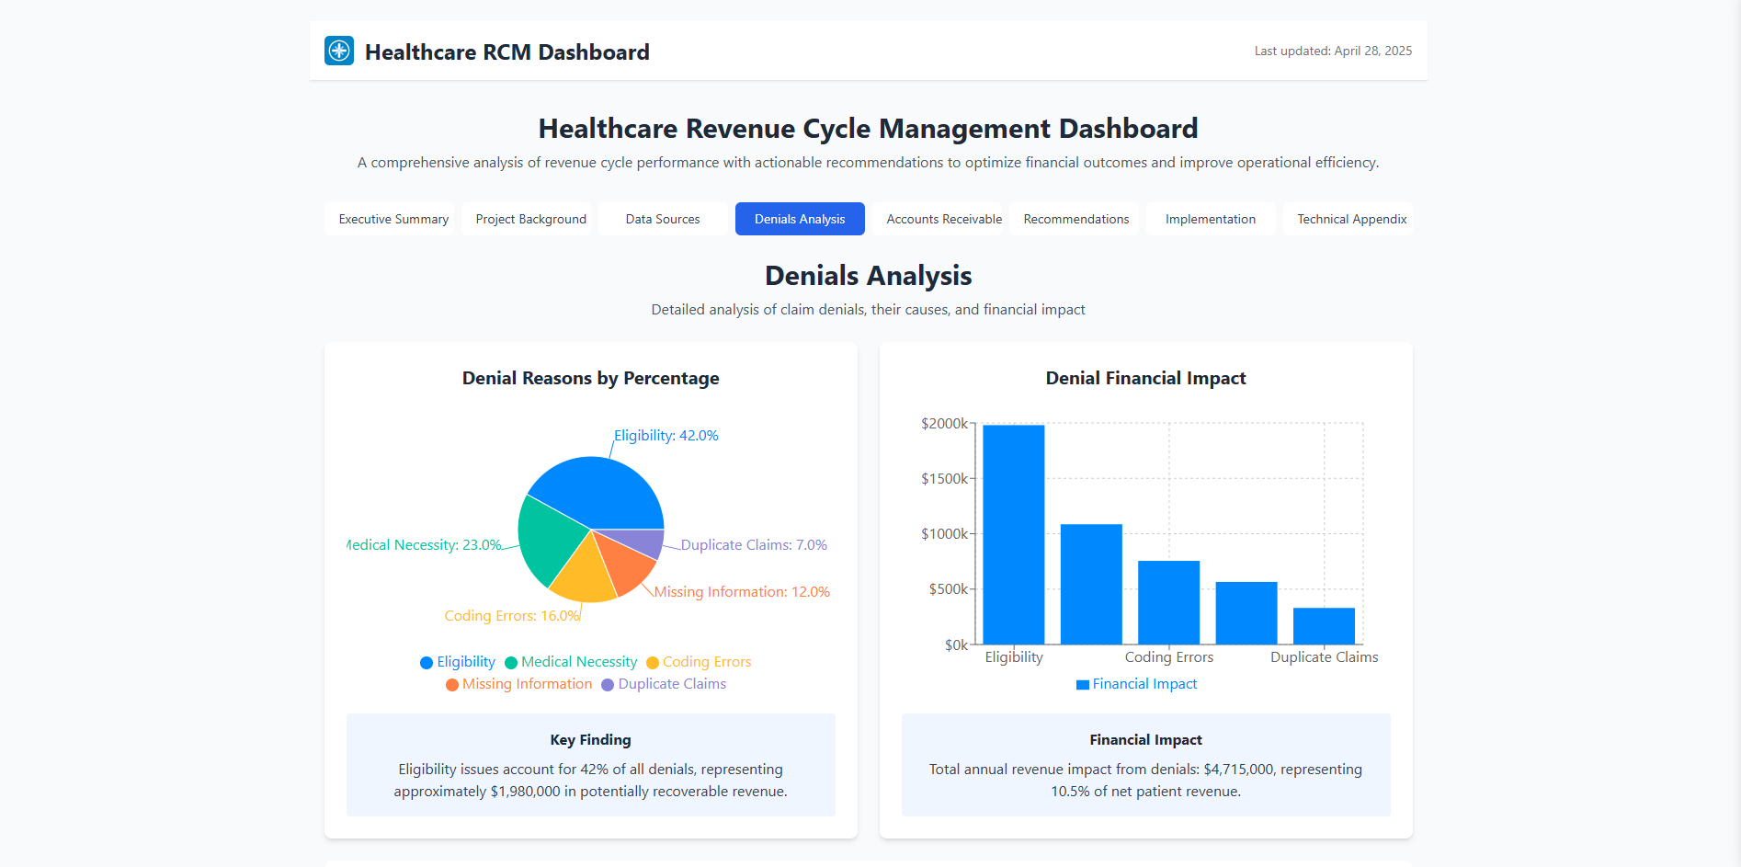Click the Financial Impact legend swatch
The image size is (1741, 867).
coord(1083,684)
